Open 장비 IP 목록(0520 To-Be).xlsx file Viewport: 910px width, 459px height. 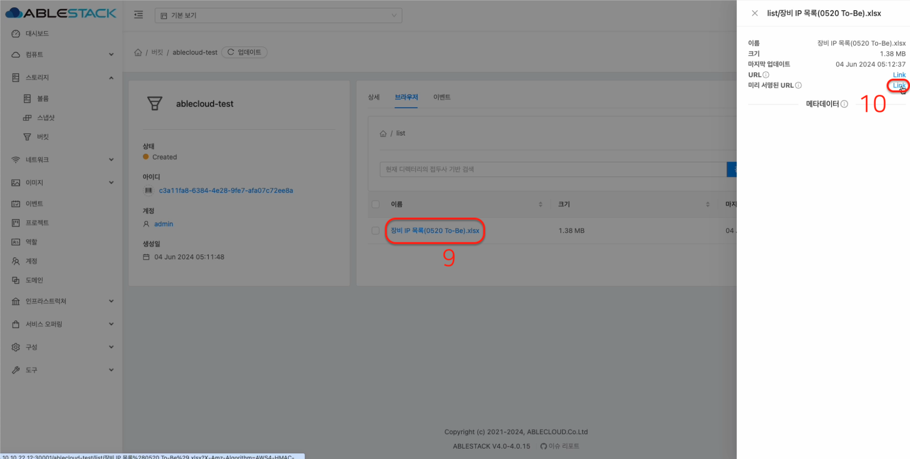[x=435, y=231]
